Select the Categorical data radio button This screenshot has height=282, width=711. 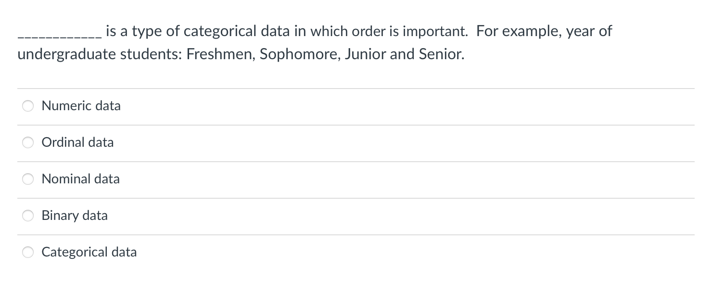(28, 252)
